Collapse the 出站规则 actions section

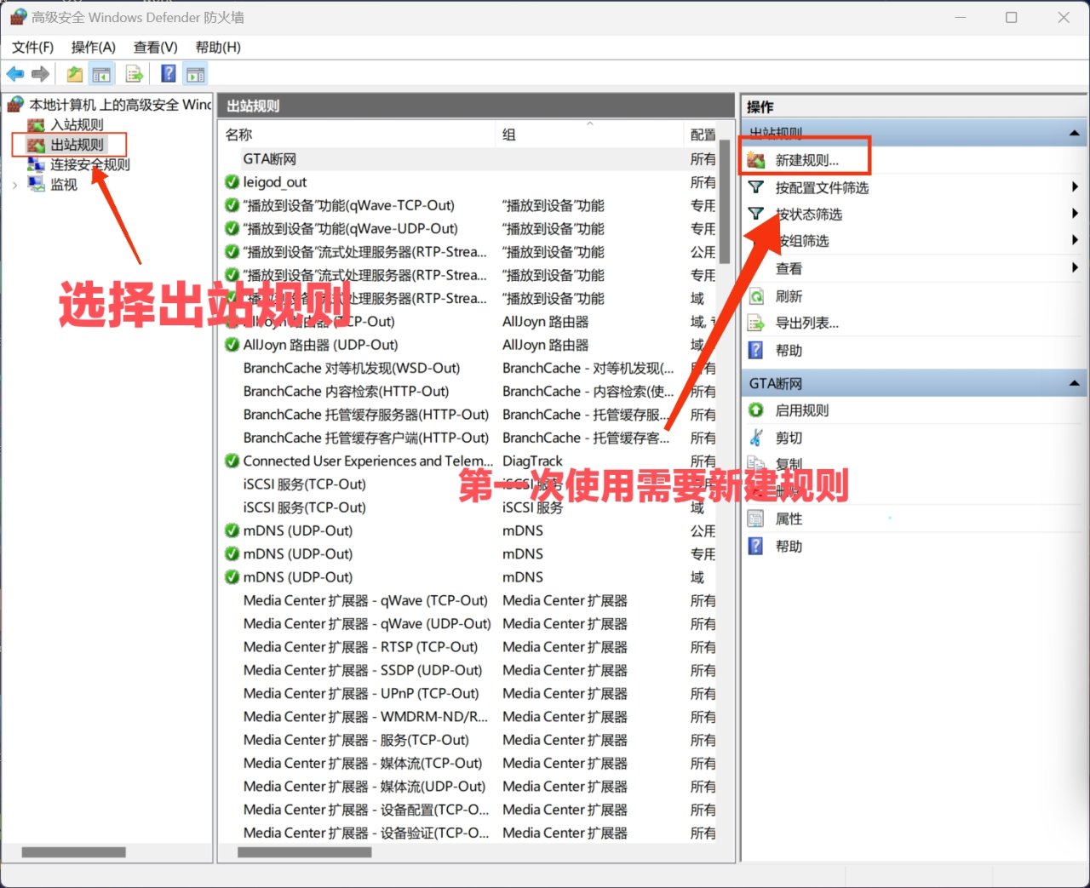coord(1074,133)
